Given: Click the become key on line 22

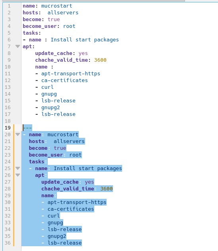Looking at the screenshot, I should click(38, 148).
